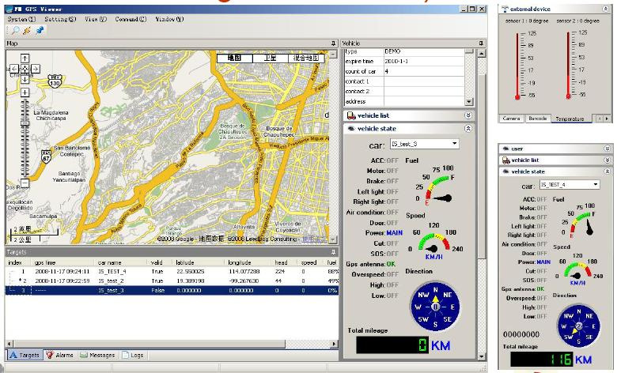The width and height of the screenshot is (617, 373).
Task: Pan the map up with the arrow
Action: 25,58
